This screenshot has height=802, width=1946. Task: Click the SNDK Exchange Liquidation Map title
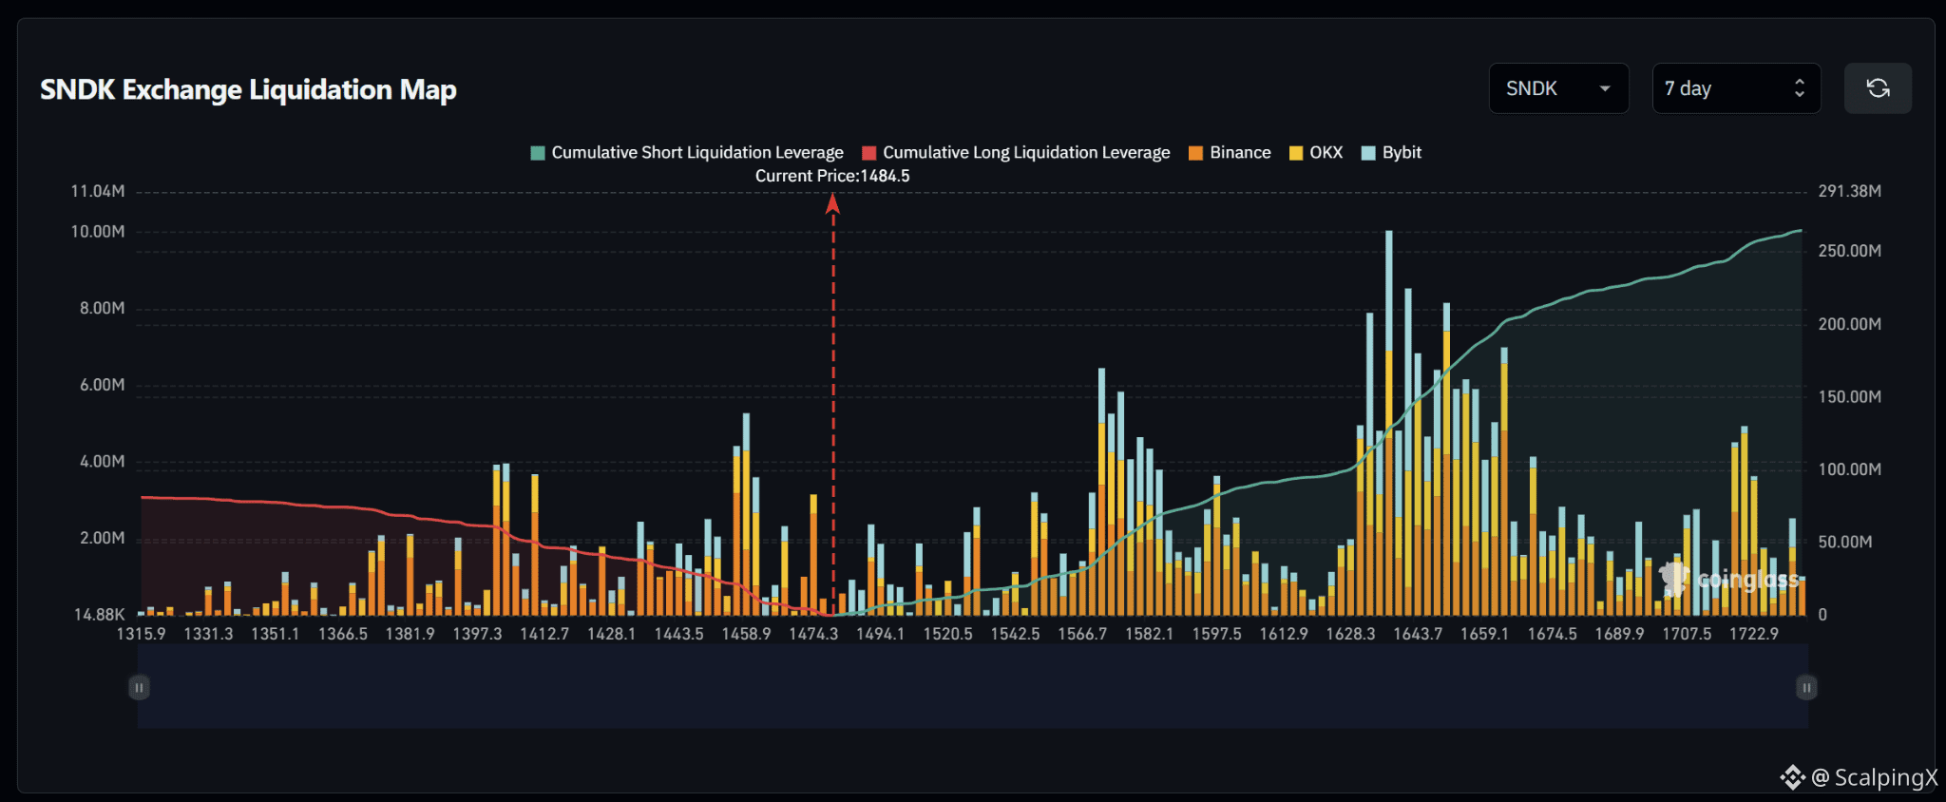point(248,89)
